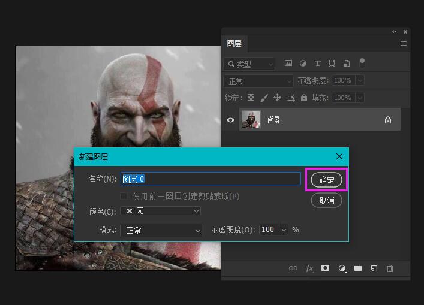Lock image pixels brush icon

(264, 98)
